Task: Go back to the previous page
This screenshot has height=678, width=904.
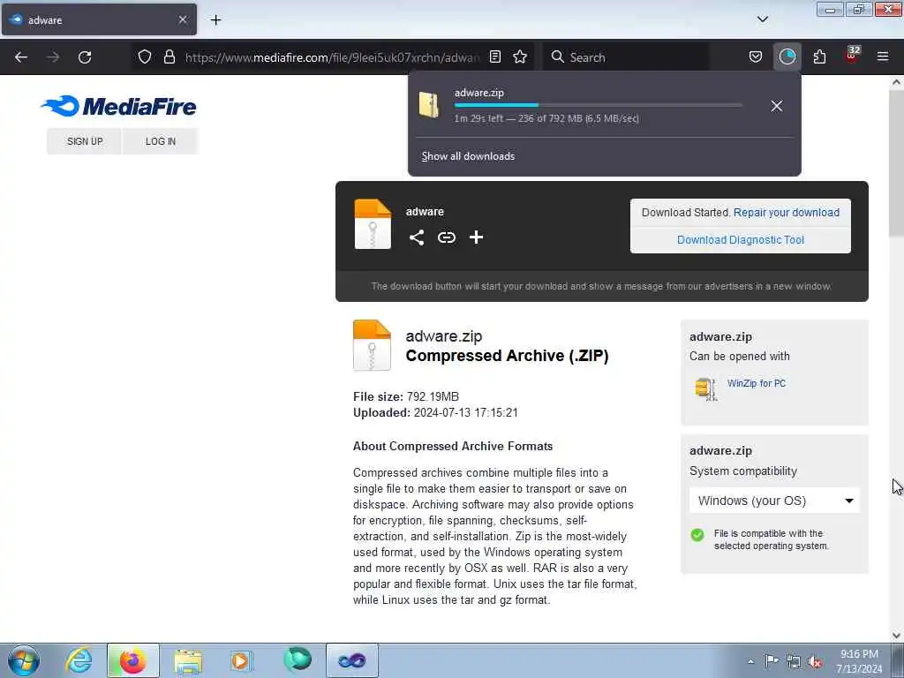Action: [x=21, y=57]
